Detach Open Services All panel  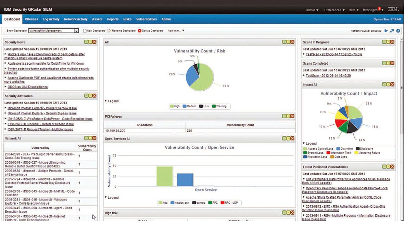tap(284, 138)
